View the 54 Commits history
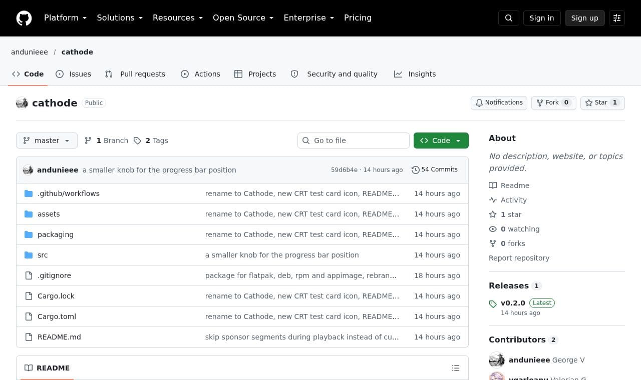The image size is (641, 380). point(435,169)
